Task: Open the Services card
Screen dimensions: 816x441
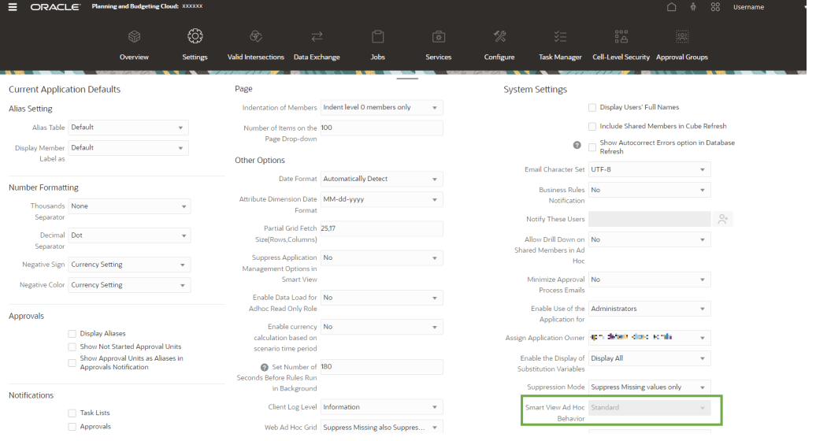Action: pos(438,45)
